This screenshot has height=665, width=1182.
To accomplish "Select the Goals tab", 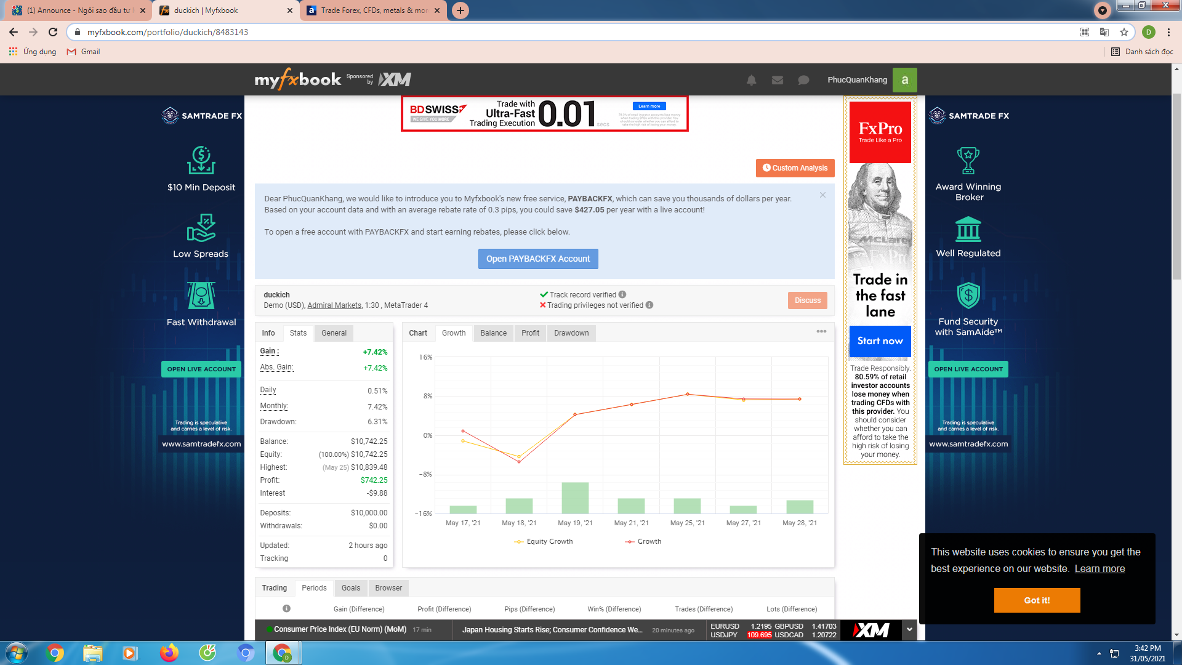I will click(351, 588).
